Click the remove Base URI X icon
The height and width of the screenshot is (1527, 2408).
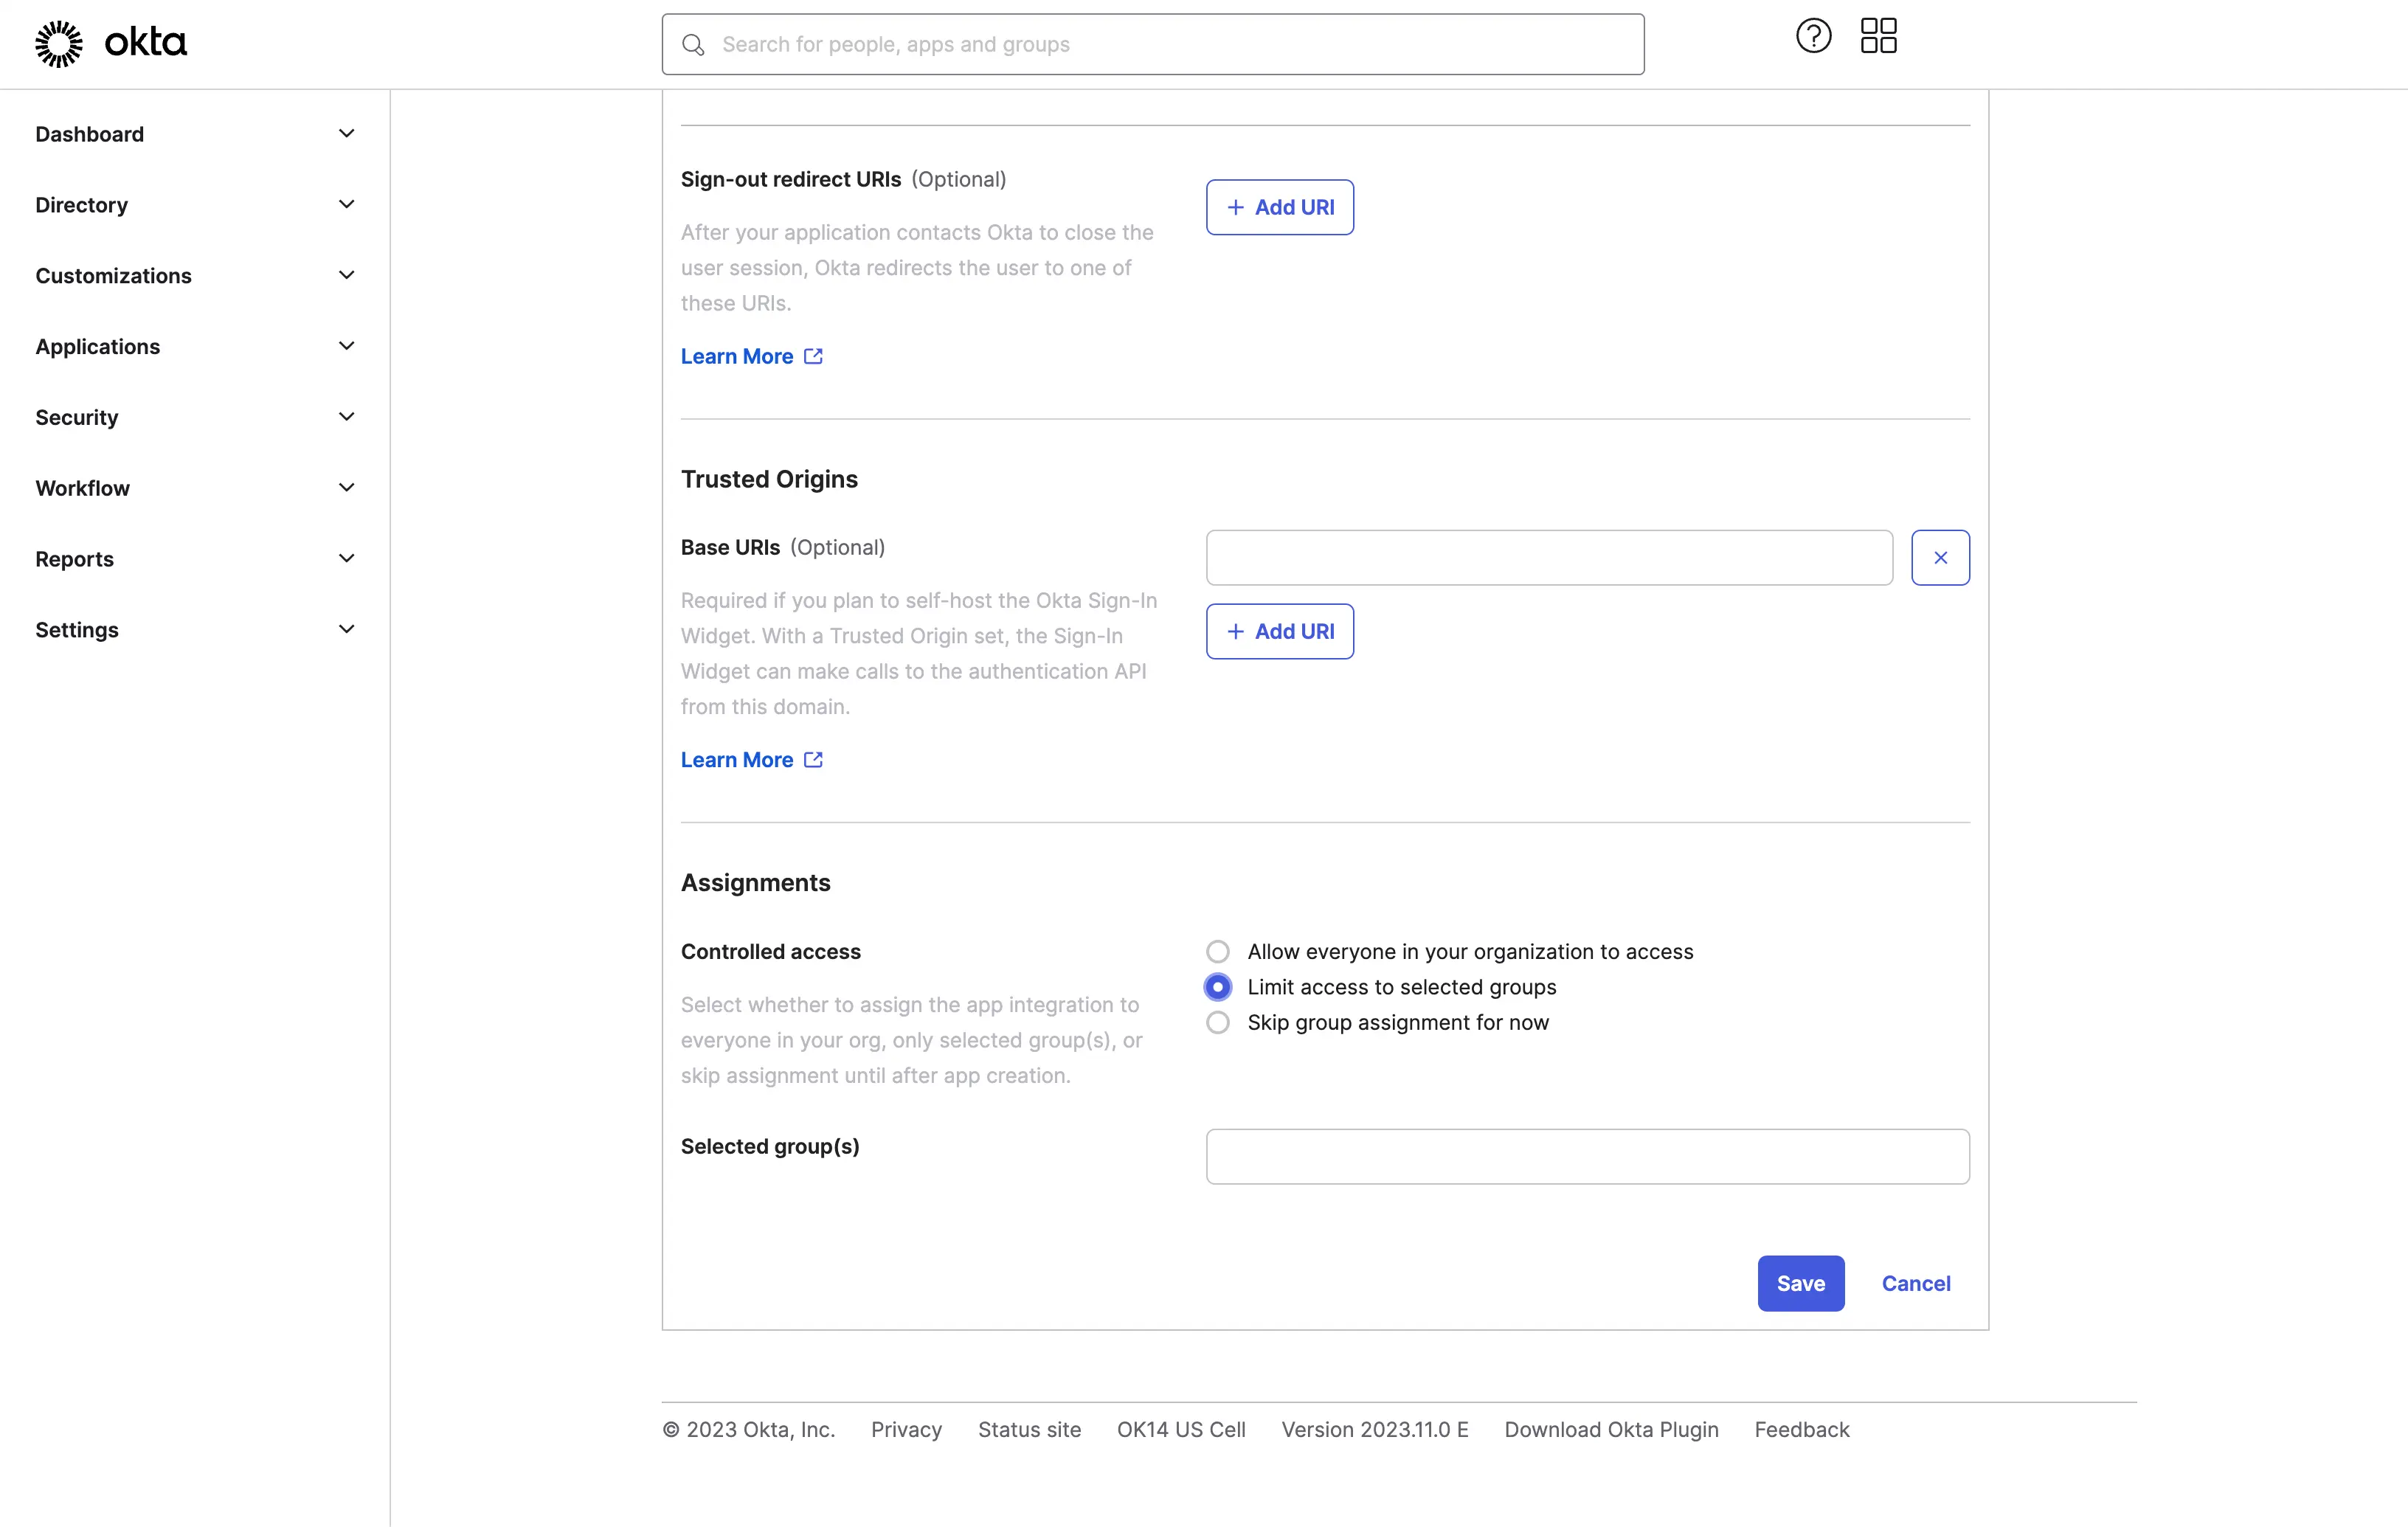[x=1941, y=556]
